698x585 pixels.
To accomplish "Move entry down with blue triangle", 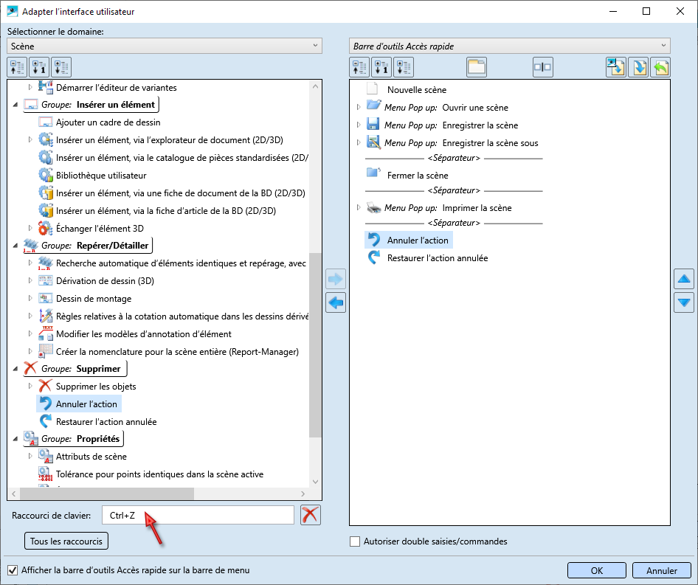I will (684, 302).
